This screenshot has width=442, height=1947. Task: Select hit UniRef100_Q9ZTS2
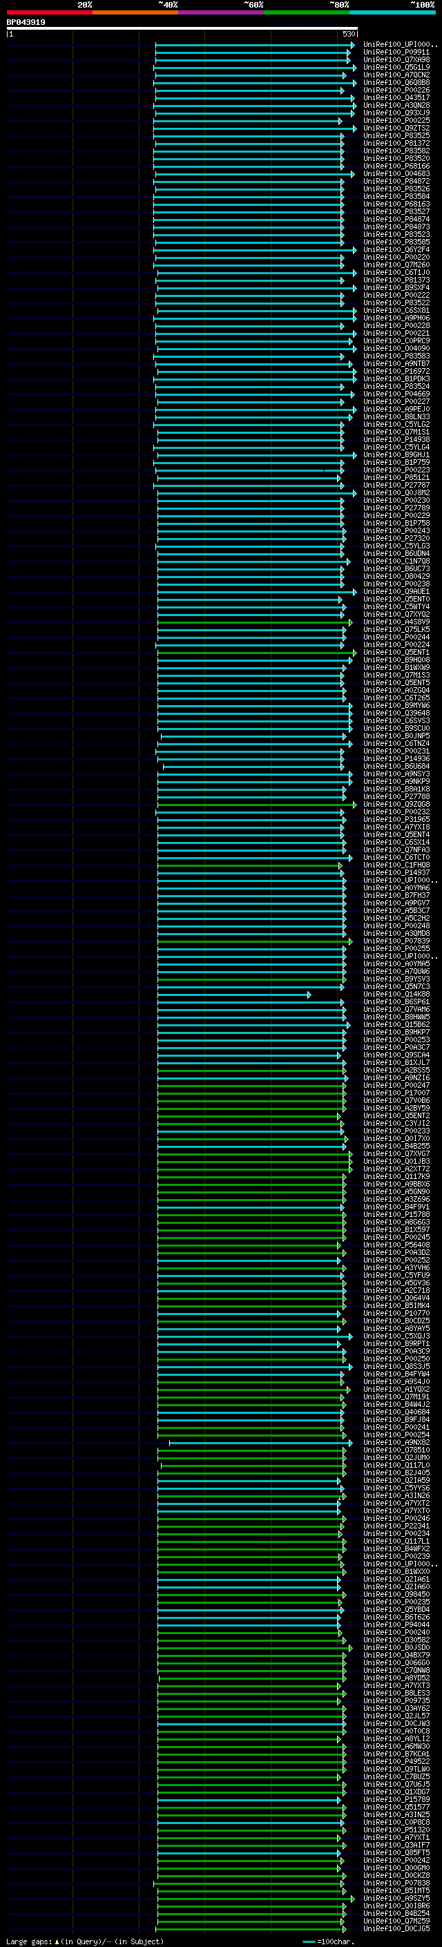pyautogui.click(x=396, y=128)
